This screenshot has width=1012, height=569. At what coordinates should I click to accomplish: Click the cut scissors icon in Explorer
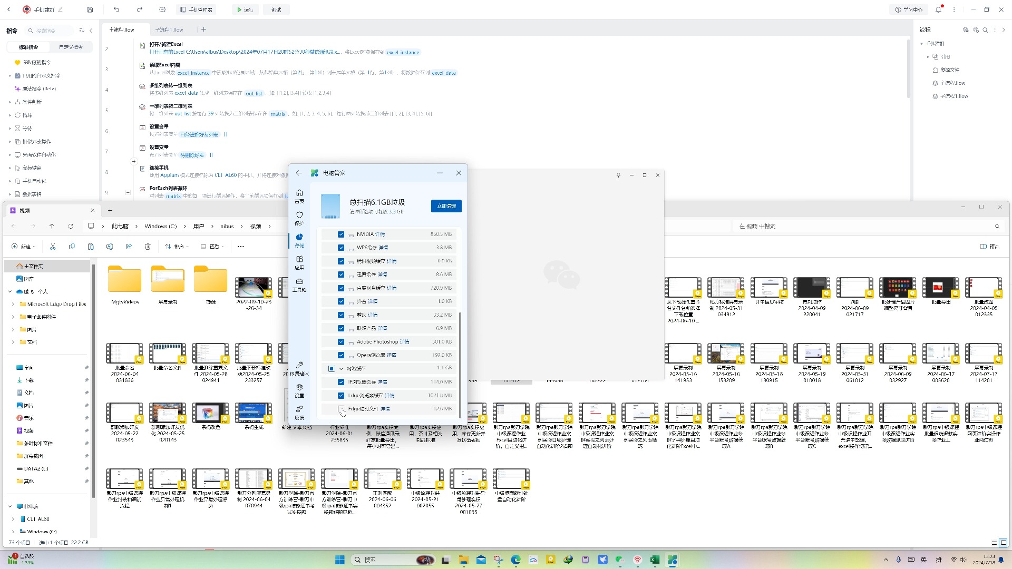click(x=53, y=247)
